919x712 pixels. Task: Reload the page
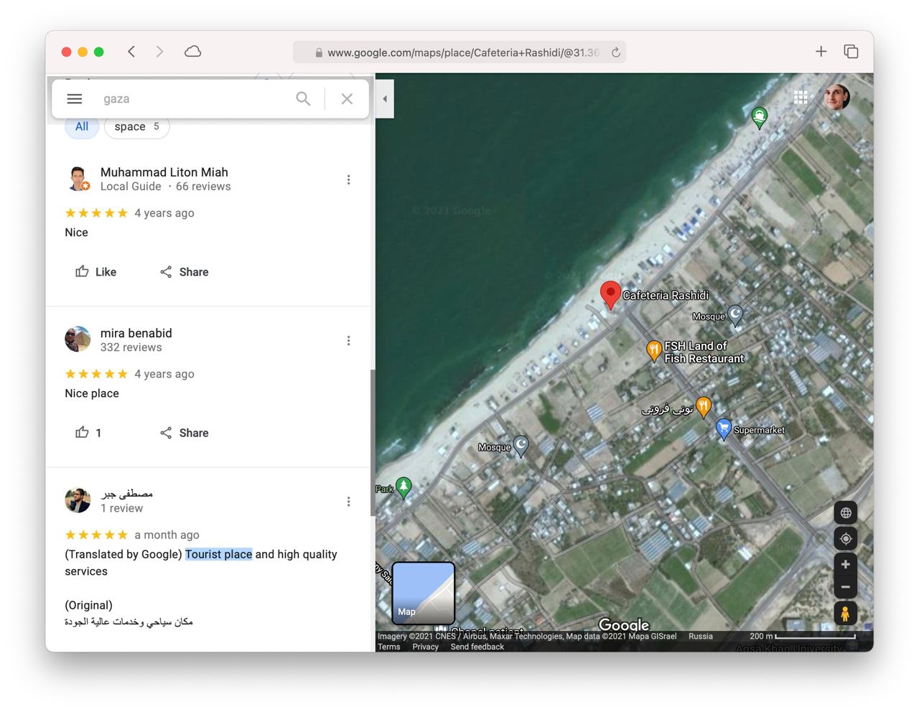pyautogui.click(x=616, y=52)
